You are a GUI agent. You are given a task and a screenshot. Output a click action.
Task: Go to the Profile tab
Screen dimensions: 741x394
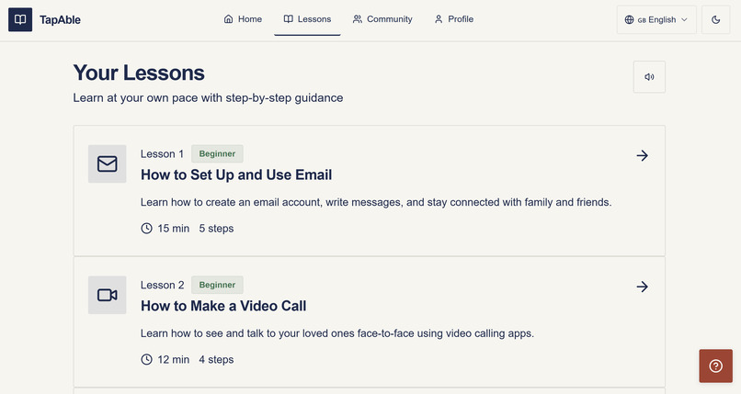[453, 19]
